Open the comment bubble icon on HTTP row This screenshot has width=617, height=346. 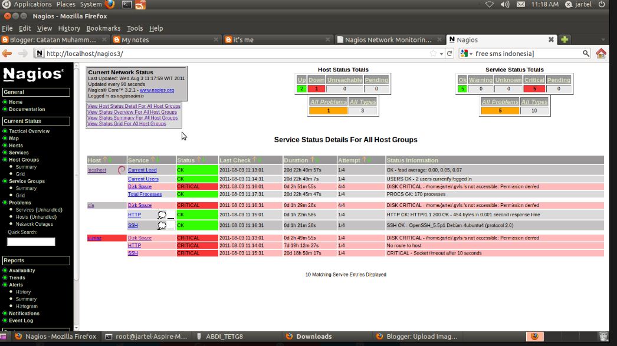pyautogui.click(x=162, y=215)
